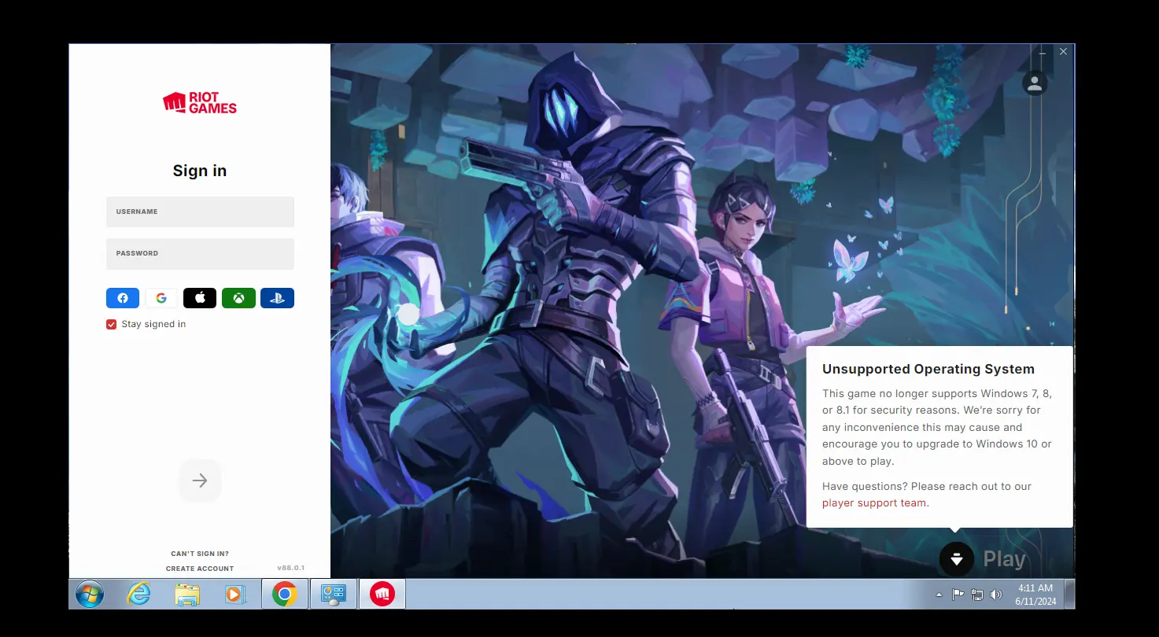Toggle the Stay signed in checkbox
This screenshot has width=1159, height=637.
click(x=112, y=324)
